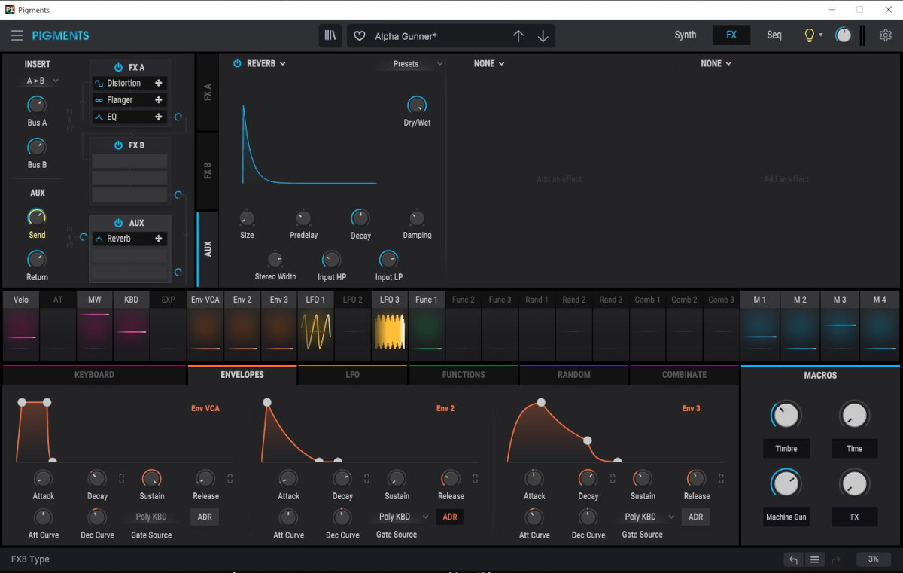Toggle Env 3 ADR mode button
Screen dimensions: 903x573
coord(696,517)
